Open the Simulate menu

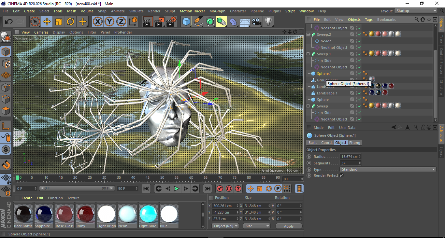tap(136, 11)
